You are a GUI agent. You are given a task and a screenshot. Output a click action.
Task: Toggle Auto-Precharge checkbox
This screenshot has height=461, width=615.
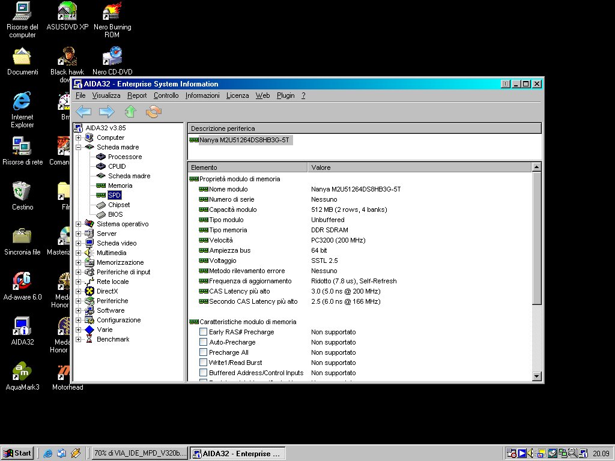click(x=203, y=342)
